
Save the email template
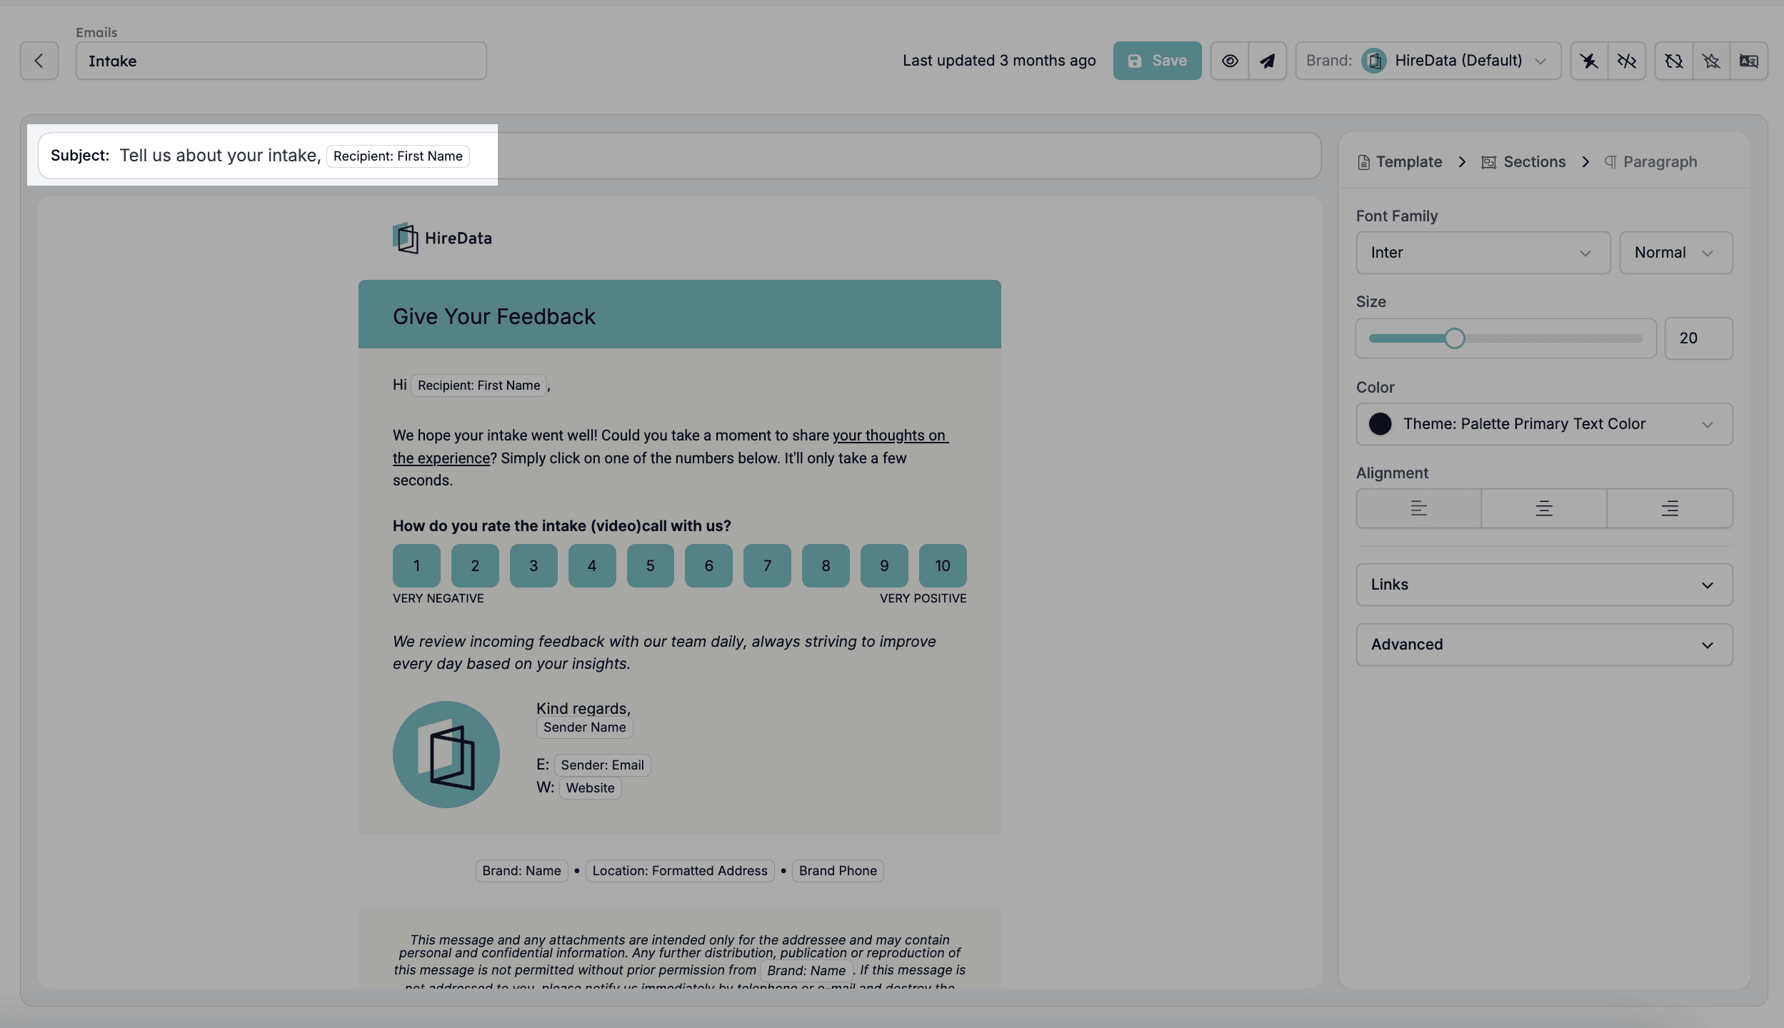pos(1158,61)
